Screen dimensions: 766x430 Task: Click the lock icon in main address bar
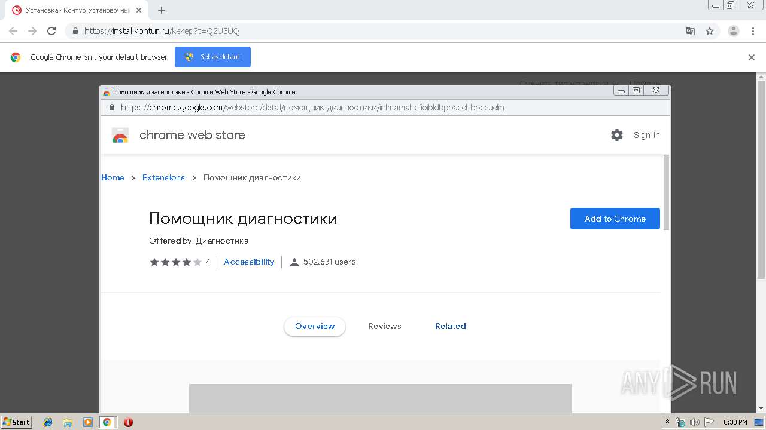(x=75, y=31)
